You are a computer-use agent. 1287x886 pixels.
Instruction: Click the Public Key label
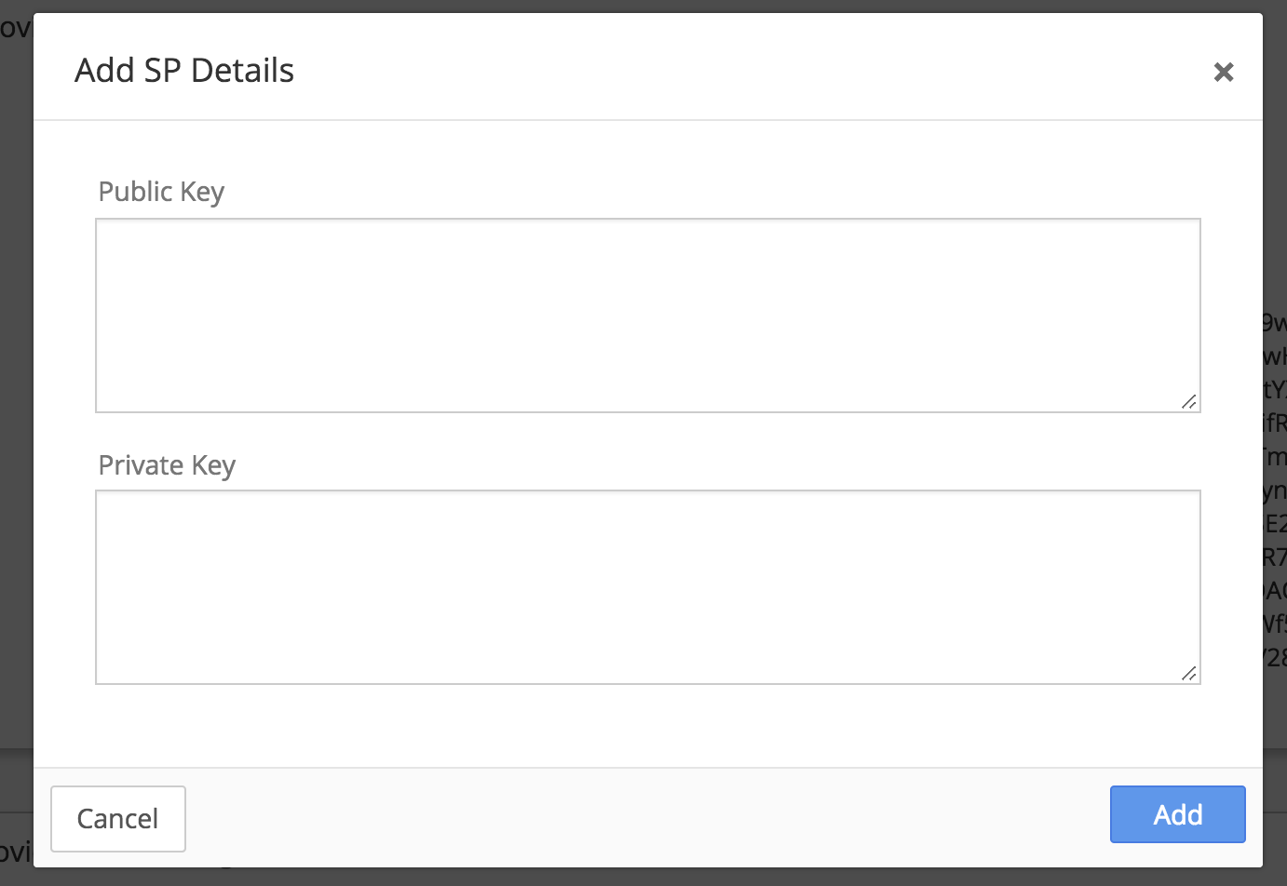pos(162,192)
